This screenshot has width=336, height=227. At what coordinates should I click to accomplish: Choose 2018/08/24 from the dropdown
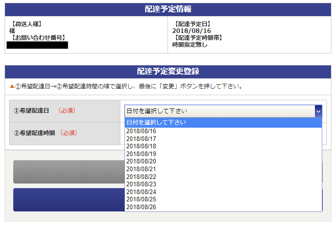(x=141, y=192)
